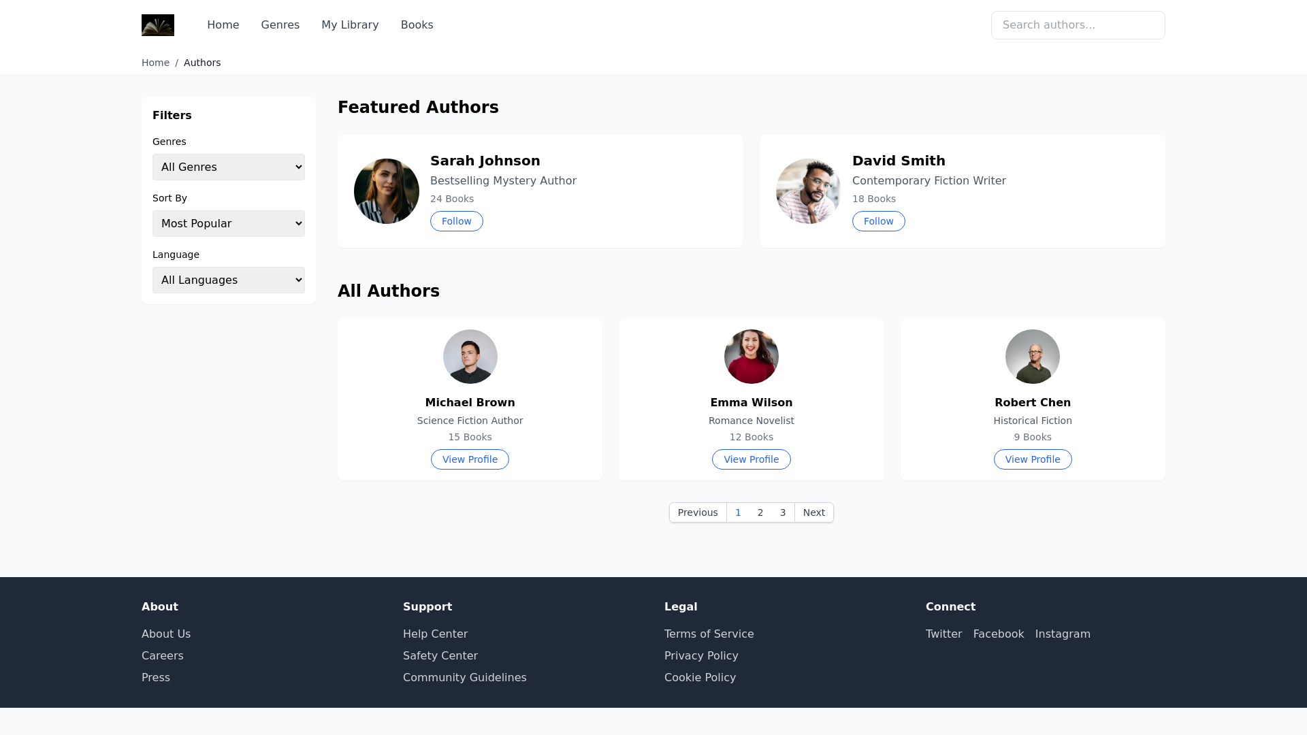Click Michael Brown's avatar image

[x=470, y=357]
